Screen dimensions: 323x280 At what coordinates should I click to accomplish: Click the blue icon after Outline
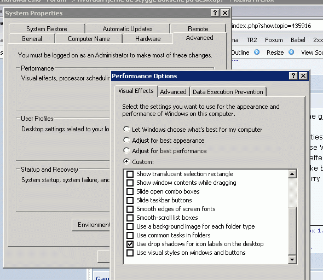(257, 52)
